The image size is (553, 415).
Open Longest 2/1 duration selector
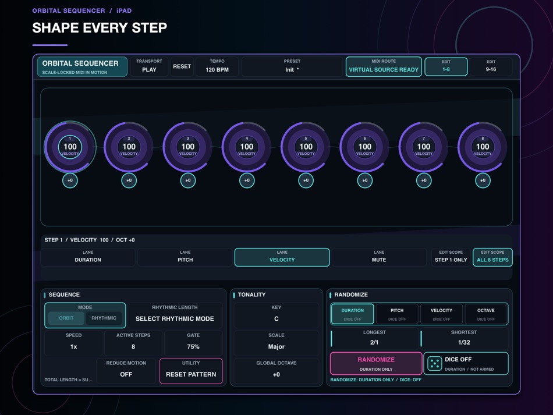tap(374, 338)
